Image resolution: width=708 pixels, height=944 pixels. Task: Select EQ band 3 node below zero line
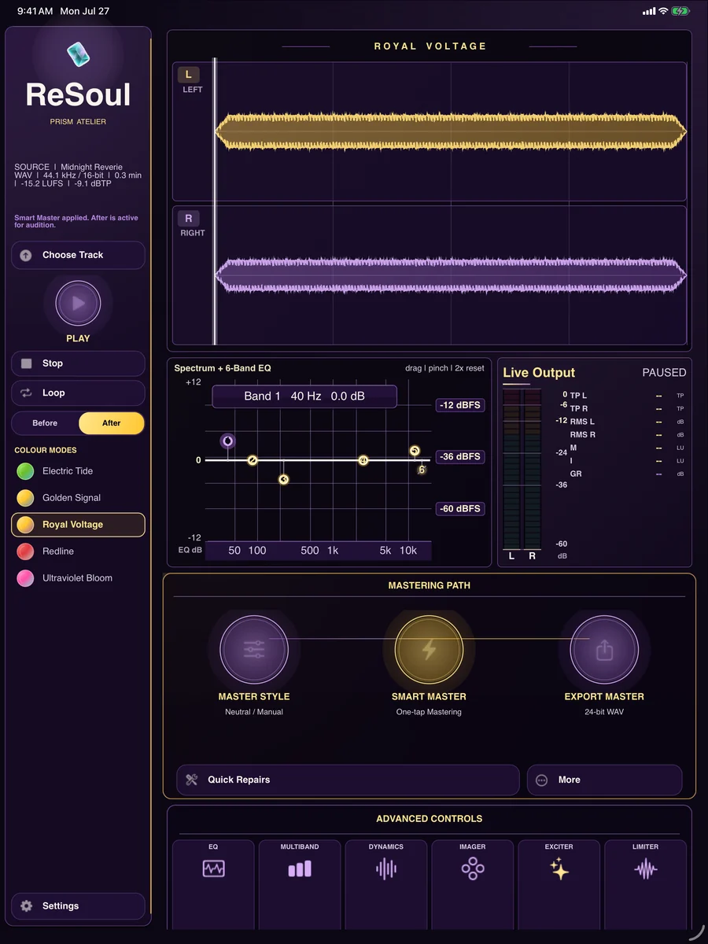tap(284, 479)
